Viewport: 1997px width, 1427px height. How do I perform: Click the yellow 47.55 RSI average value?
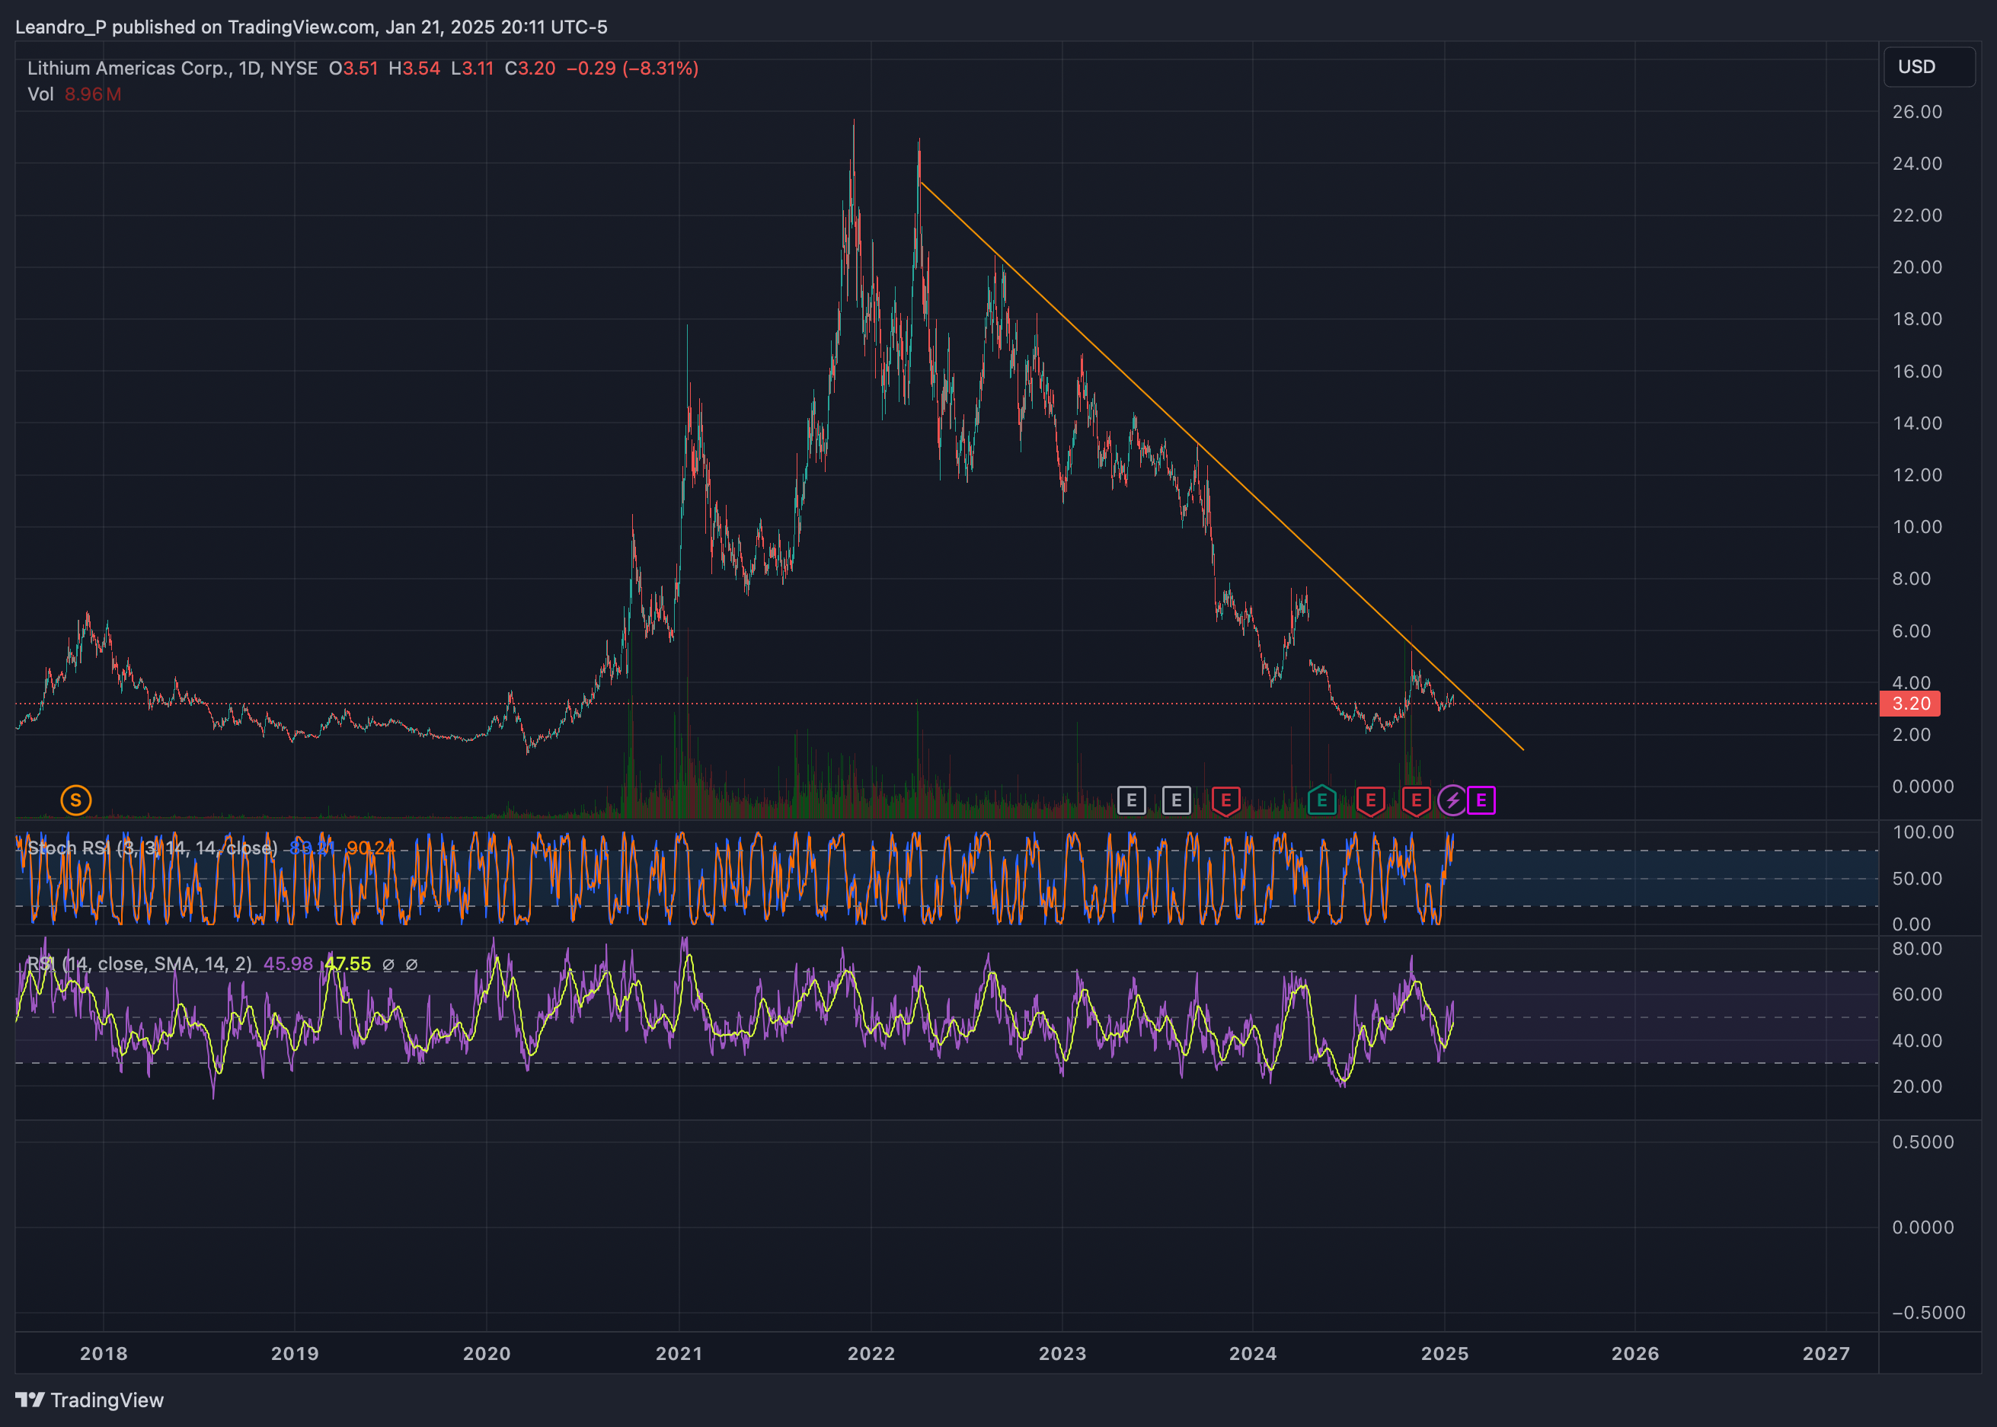(x=348, y=964)
